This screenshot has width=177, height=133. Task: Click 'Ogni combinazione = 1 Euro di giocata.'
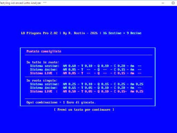[x=61, y=102]
